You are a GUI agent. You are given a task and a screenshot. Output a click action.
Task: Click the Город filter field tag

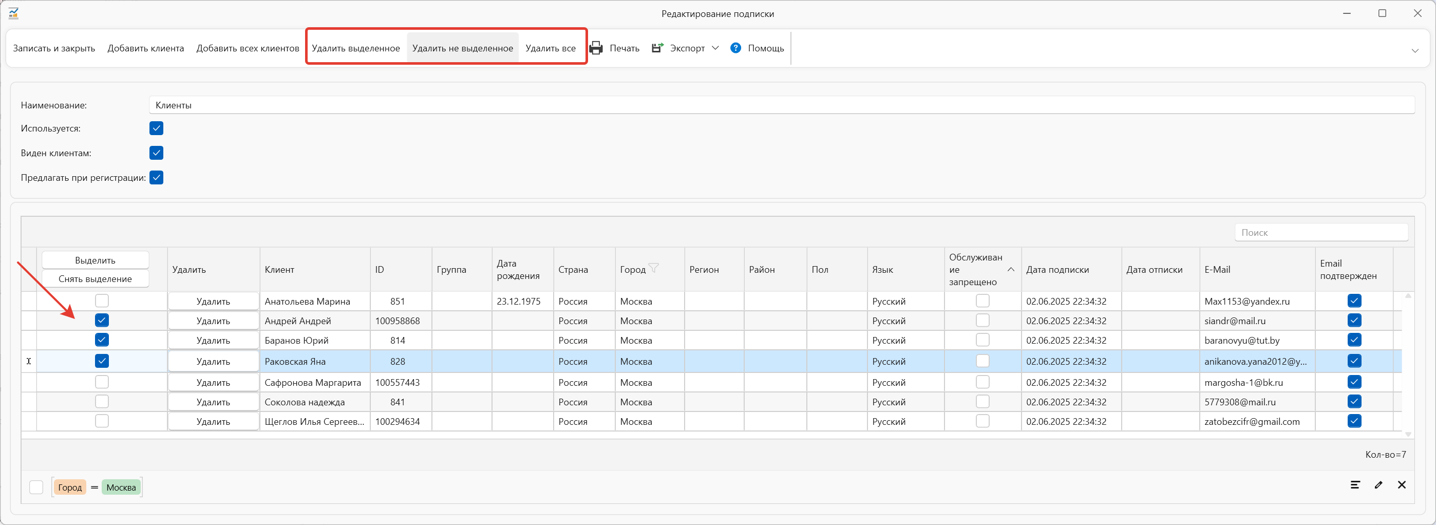point(70,488)
